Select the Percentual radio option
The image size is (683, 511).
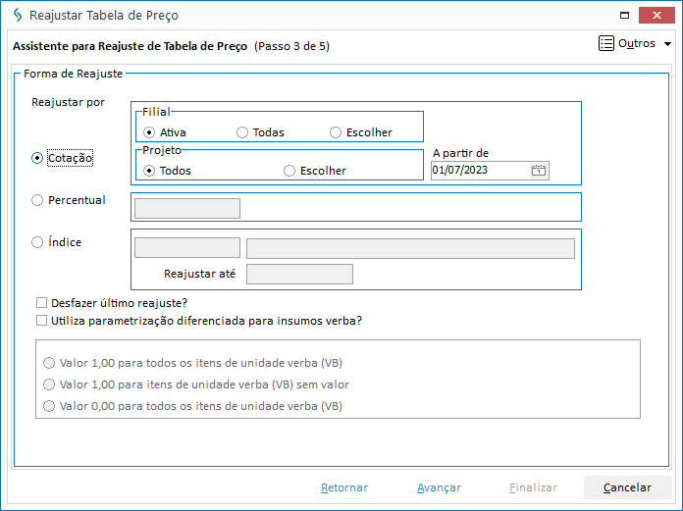(x=37, y=200)
